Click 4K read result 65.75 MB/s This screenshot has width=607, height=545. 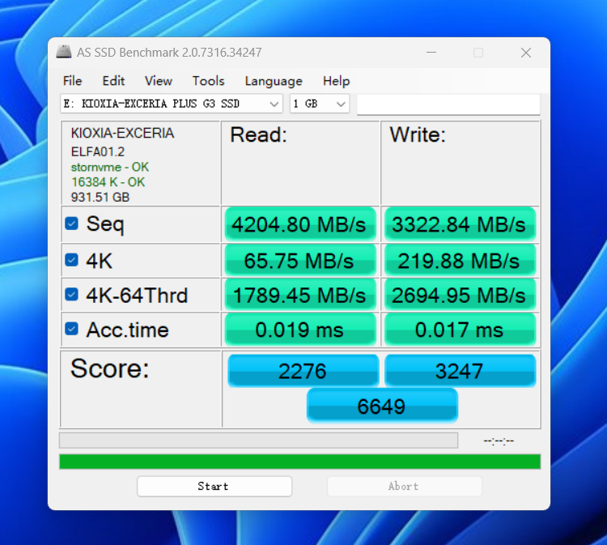pyautogui.click(x=300, y=260)
